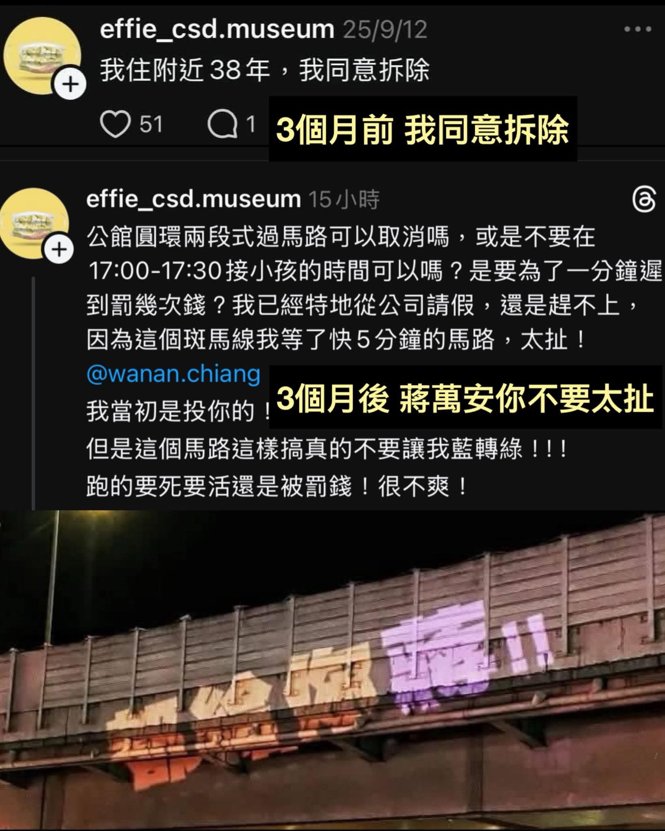Tap the Threads logo icon
665x831 pixels.
click(644, 200)
